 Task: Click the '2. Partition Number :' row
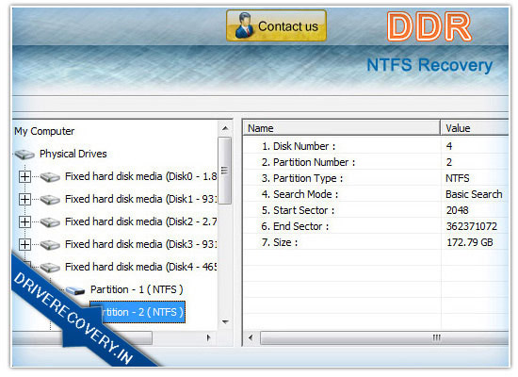coord(376,162)
